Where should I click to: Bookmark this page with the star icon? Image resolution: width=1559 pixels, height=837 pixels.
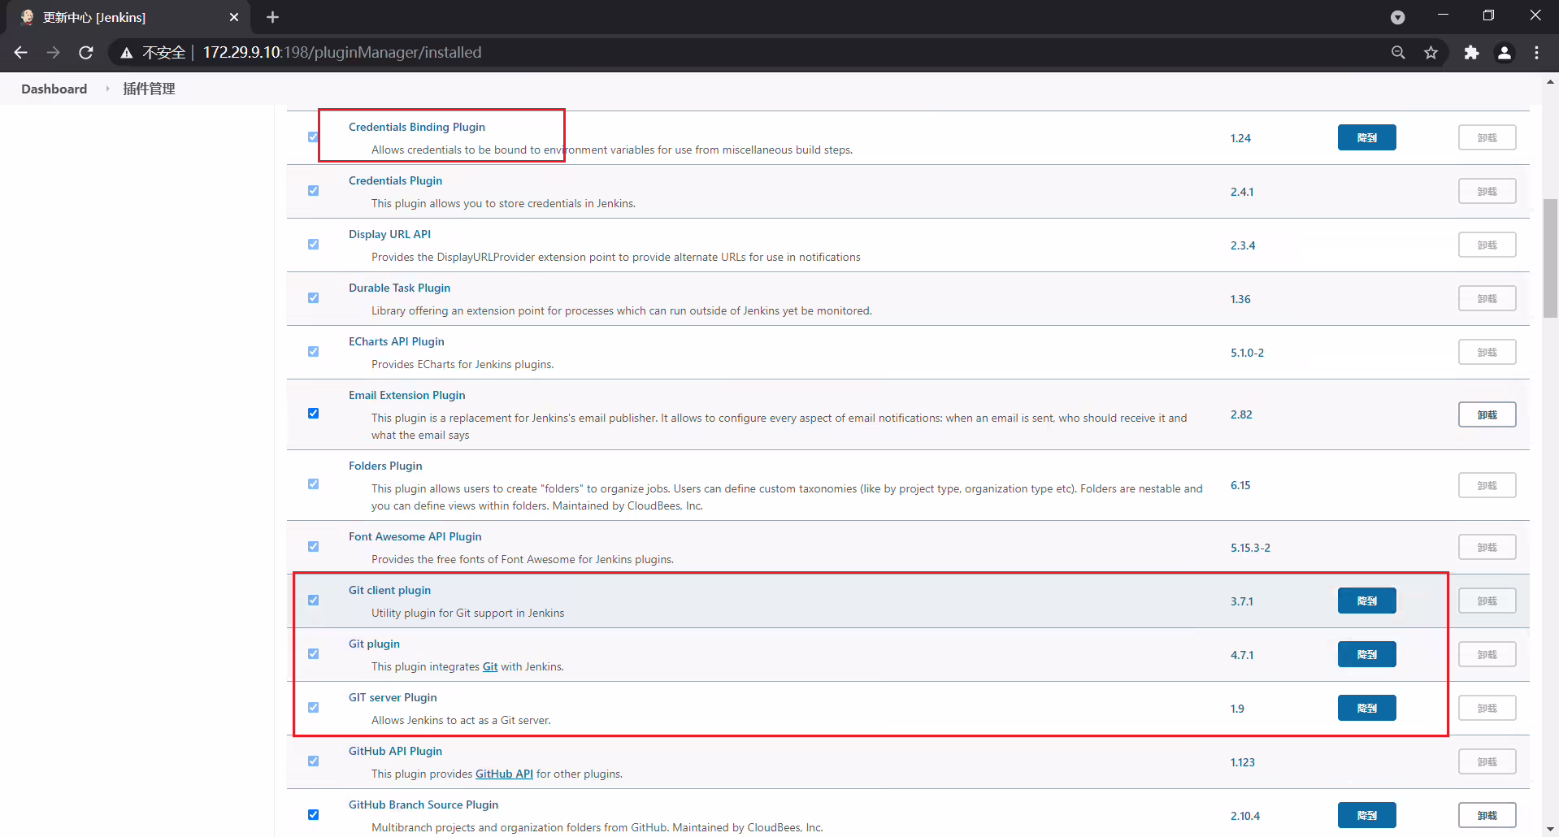point(1431,53)
